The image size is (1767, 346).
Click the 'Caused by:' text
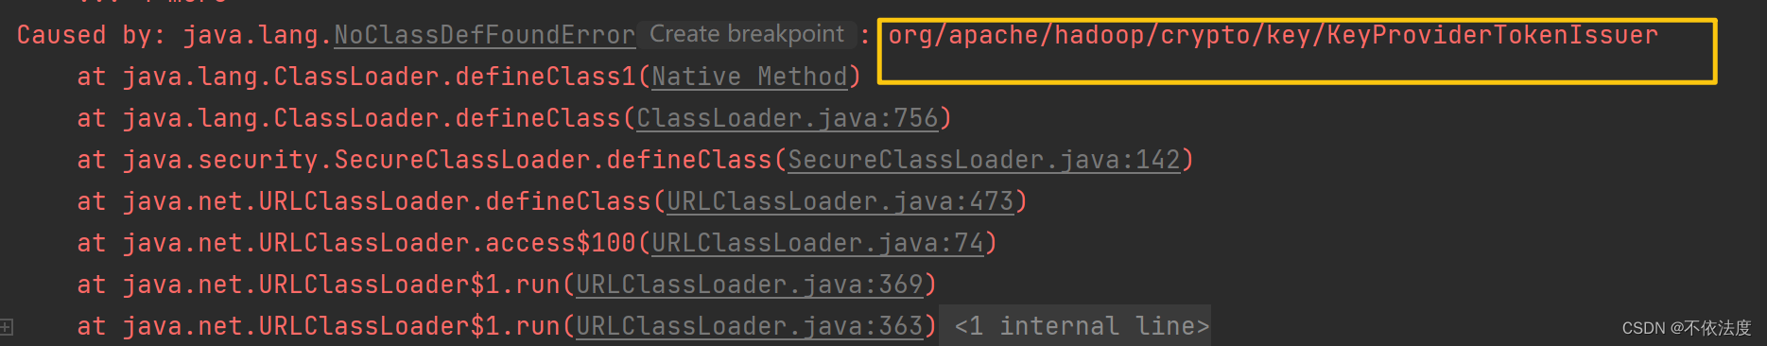tap(91, 36)
